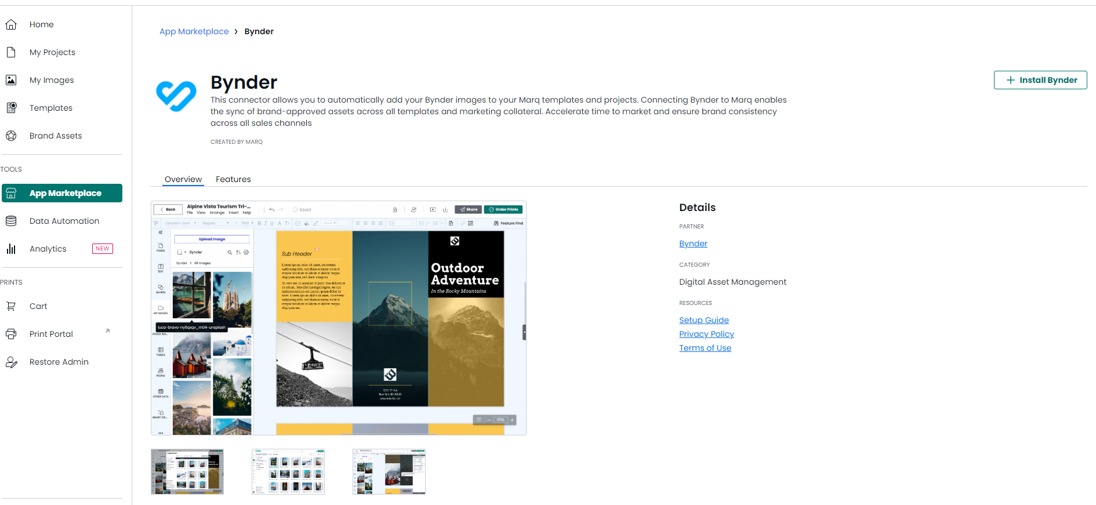Open the Privacy Policy link

point(706,334)
